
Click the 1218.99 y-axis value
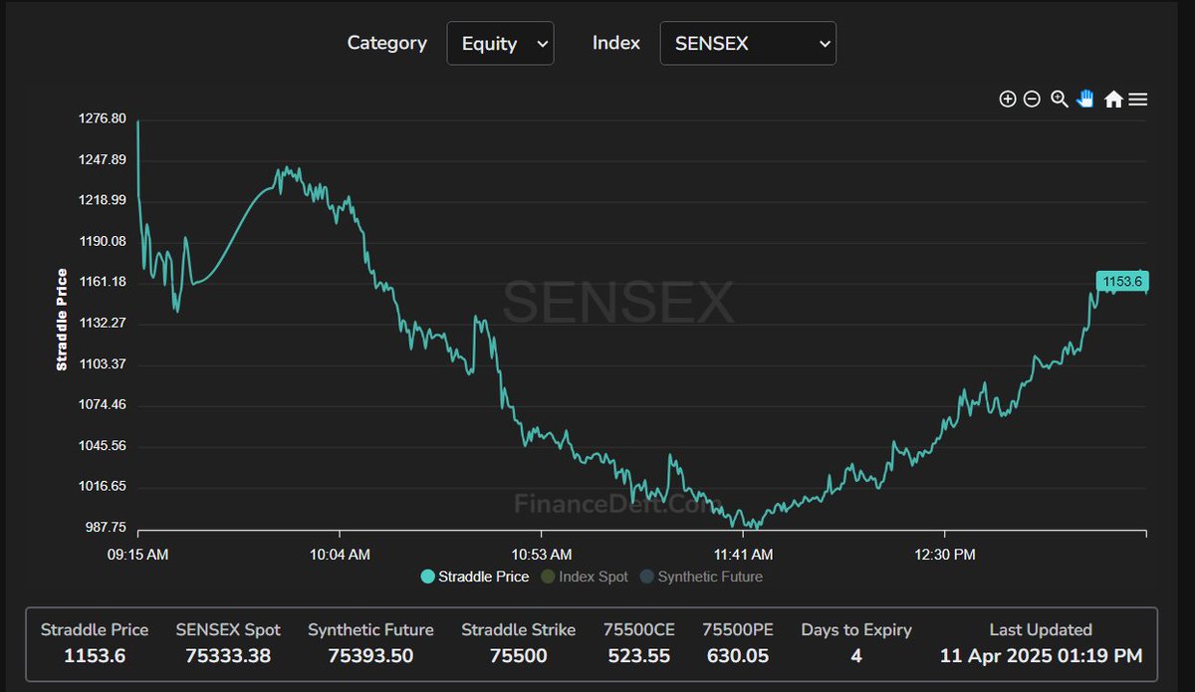(x=103, y=200)
